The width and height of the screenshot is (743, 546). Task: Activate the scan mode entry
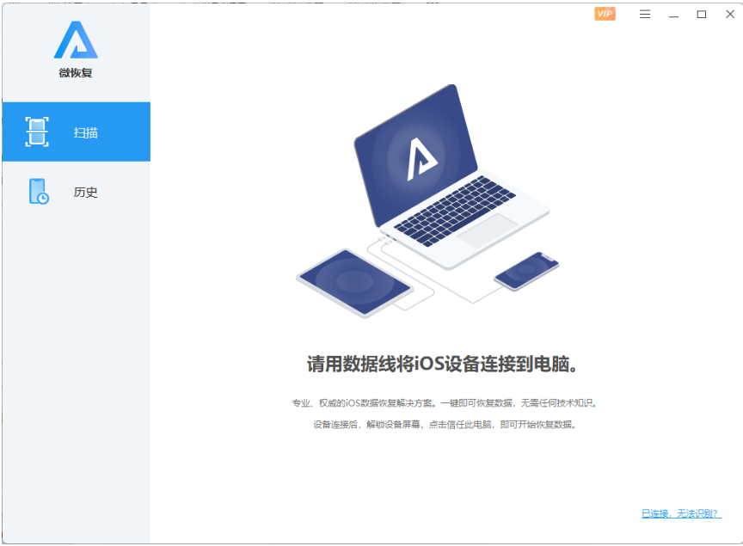pyautogui.click(x=76, y=132)
